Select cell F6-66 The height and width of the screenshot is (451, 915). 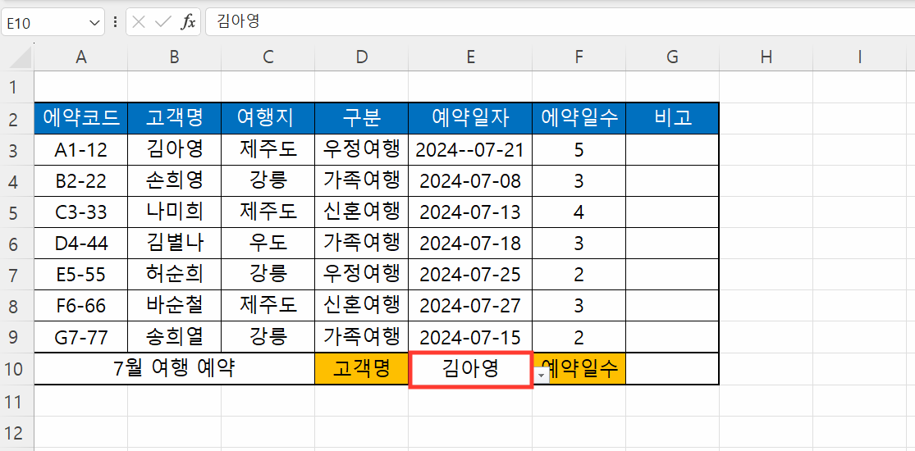[x=81, y=306]
